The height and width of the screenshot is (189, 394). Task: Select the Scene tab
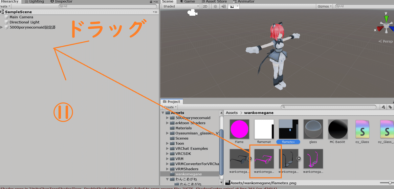168,2
